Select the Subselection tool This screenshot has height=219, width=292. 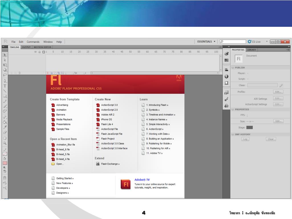[5, 60]
